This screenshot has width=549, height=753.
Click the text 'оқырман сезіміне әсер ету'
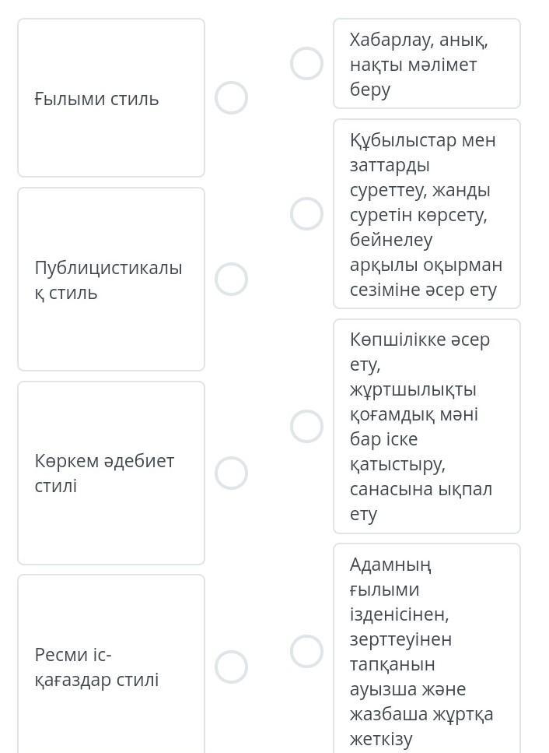pyautogui.click(x=426, y=277)
